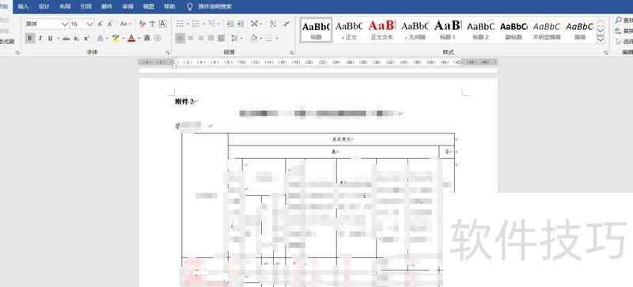Toggle superscript x² formatting
Viewport: 633px width, 287px height.
pos(86,39)
